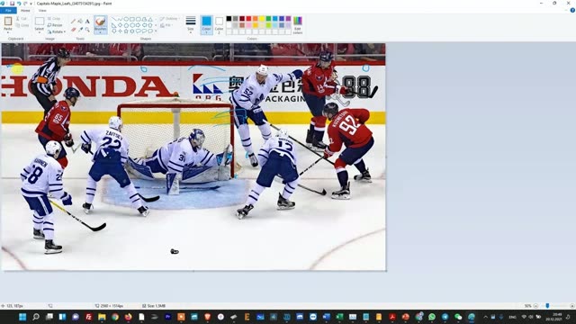Open WhatsApp from taskbar
The width and height of the screenshot is (576, 324).
pyautogui.click(x=432, y=317)
